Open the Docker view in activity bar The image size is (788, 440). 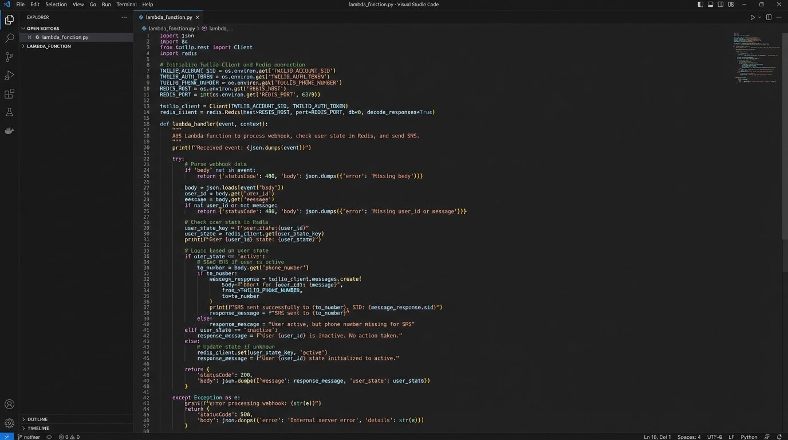point(9,131)
